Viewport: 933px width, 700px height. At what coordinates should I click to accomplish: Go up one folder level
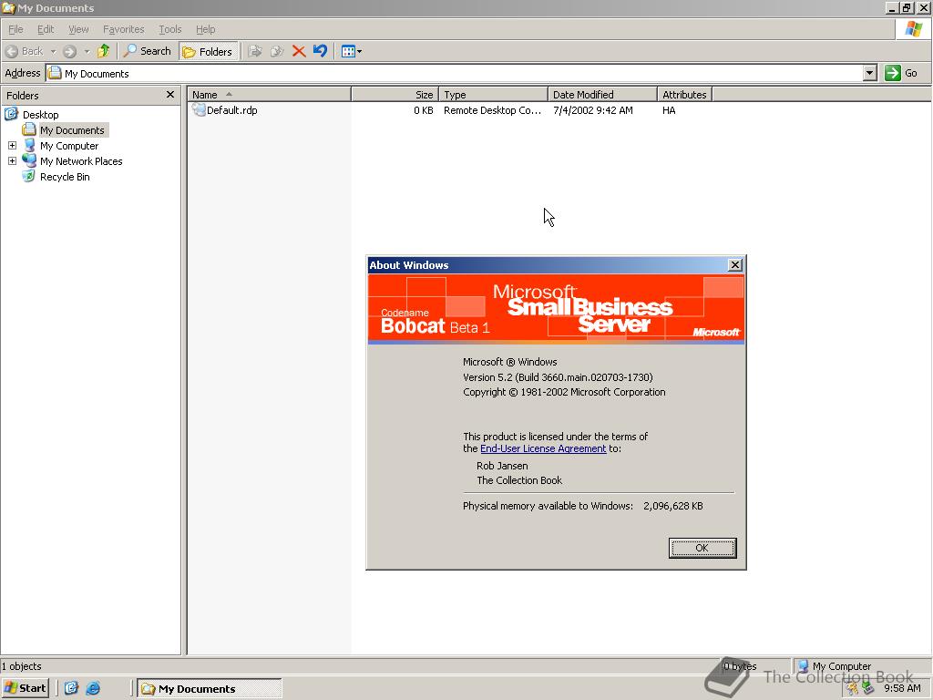click(104, 51)
